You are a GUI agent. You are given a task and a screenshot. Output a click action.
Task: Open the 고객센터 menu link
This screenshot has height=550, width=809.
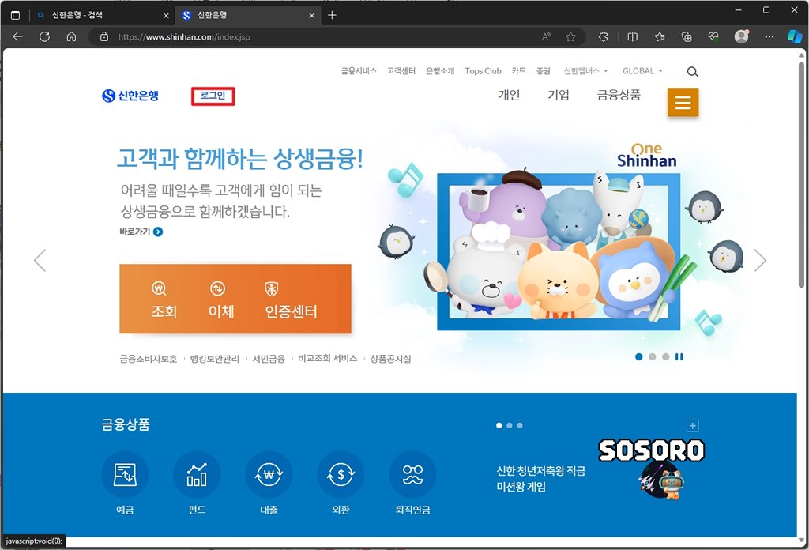coord(401,71)
